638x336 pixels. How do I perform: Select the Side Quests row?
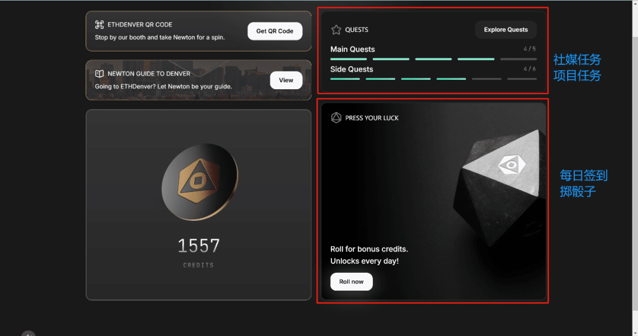pyautogui.click(x=434, y=73)
